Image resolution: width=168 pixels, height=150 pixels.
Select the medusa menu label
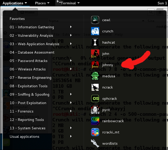click(x=108, y=76)
